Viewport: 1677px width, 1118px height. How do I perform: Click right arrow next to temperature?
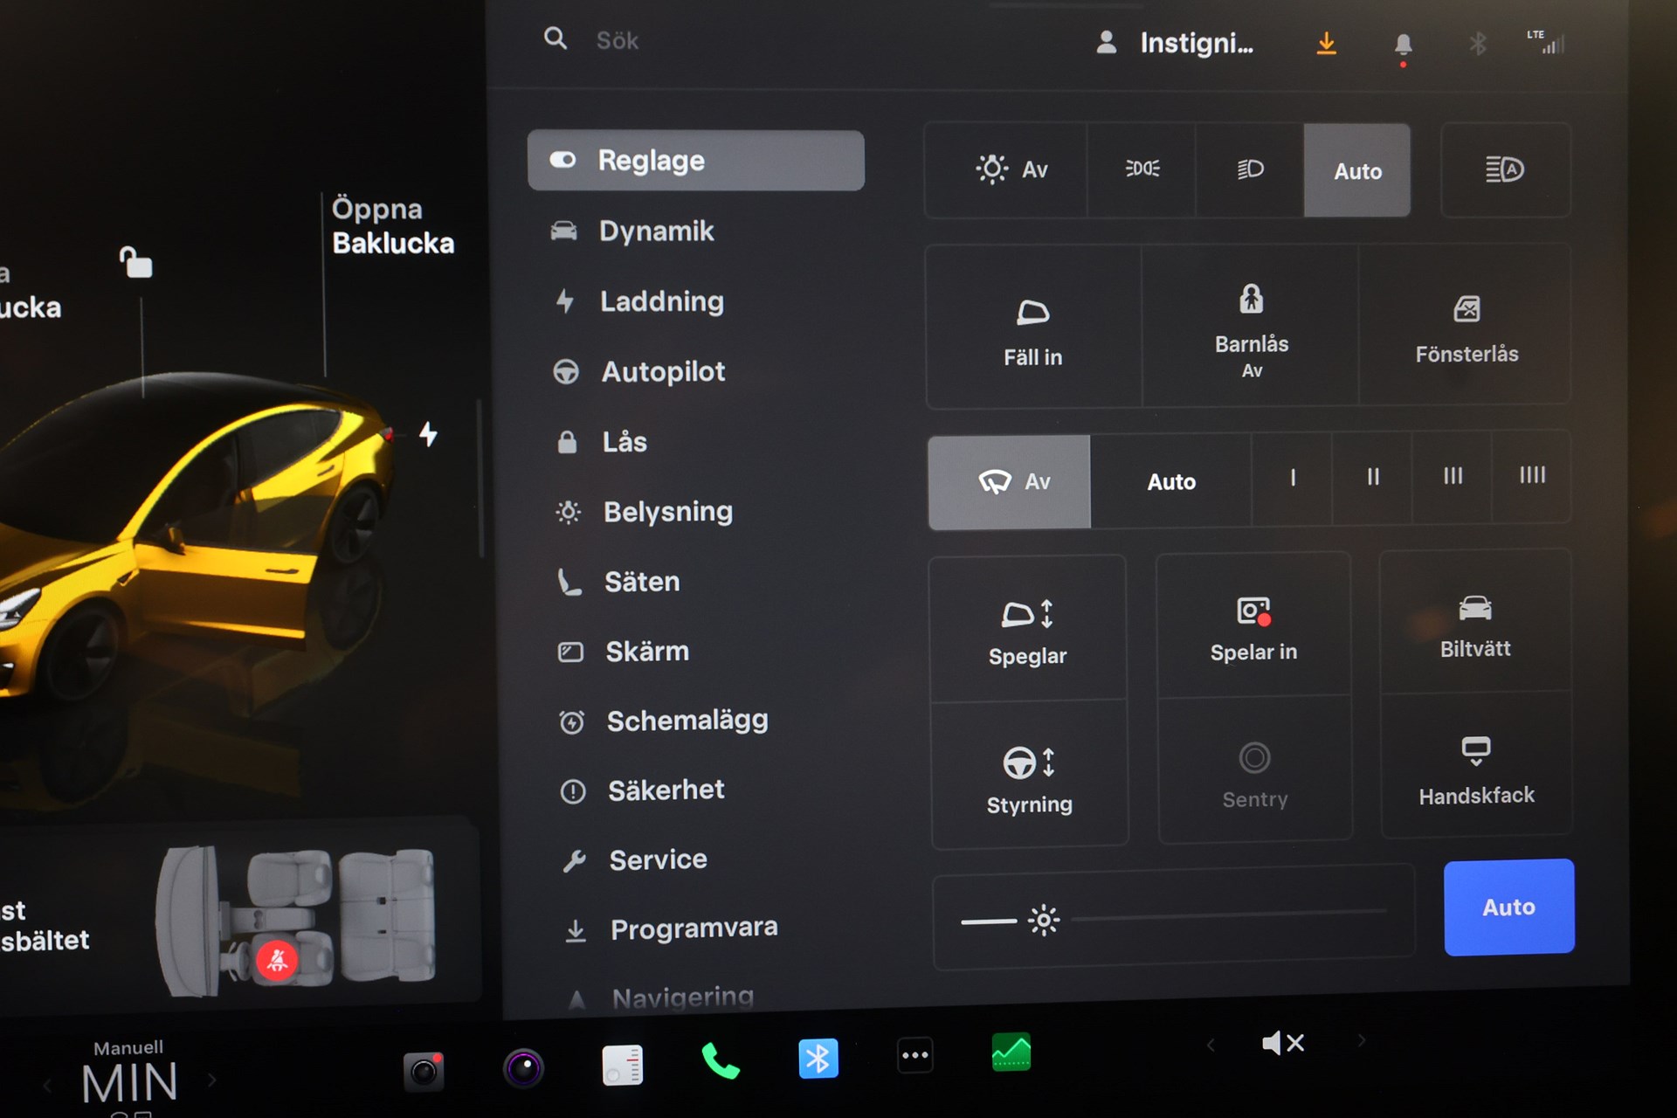(x=212, y=1080)
